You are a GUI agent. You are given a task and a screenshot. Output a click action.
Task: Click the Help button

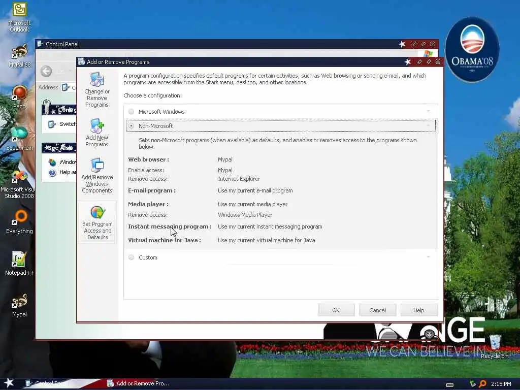[419, 310]
